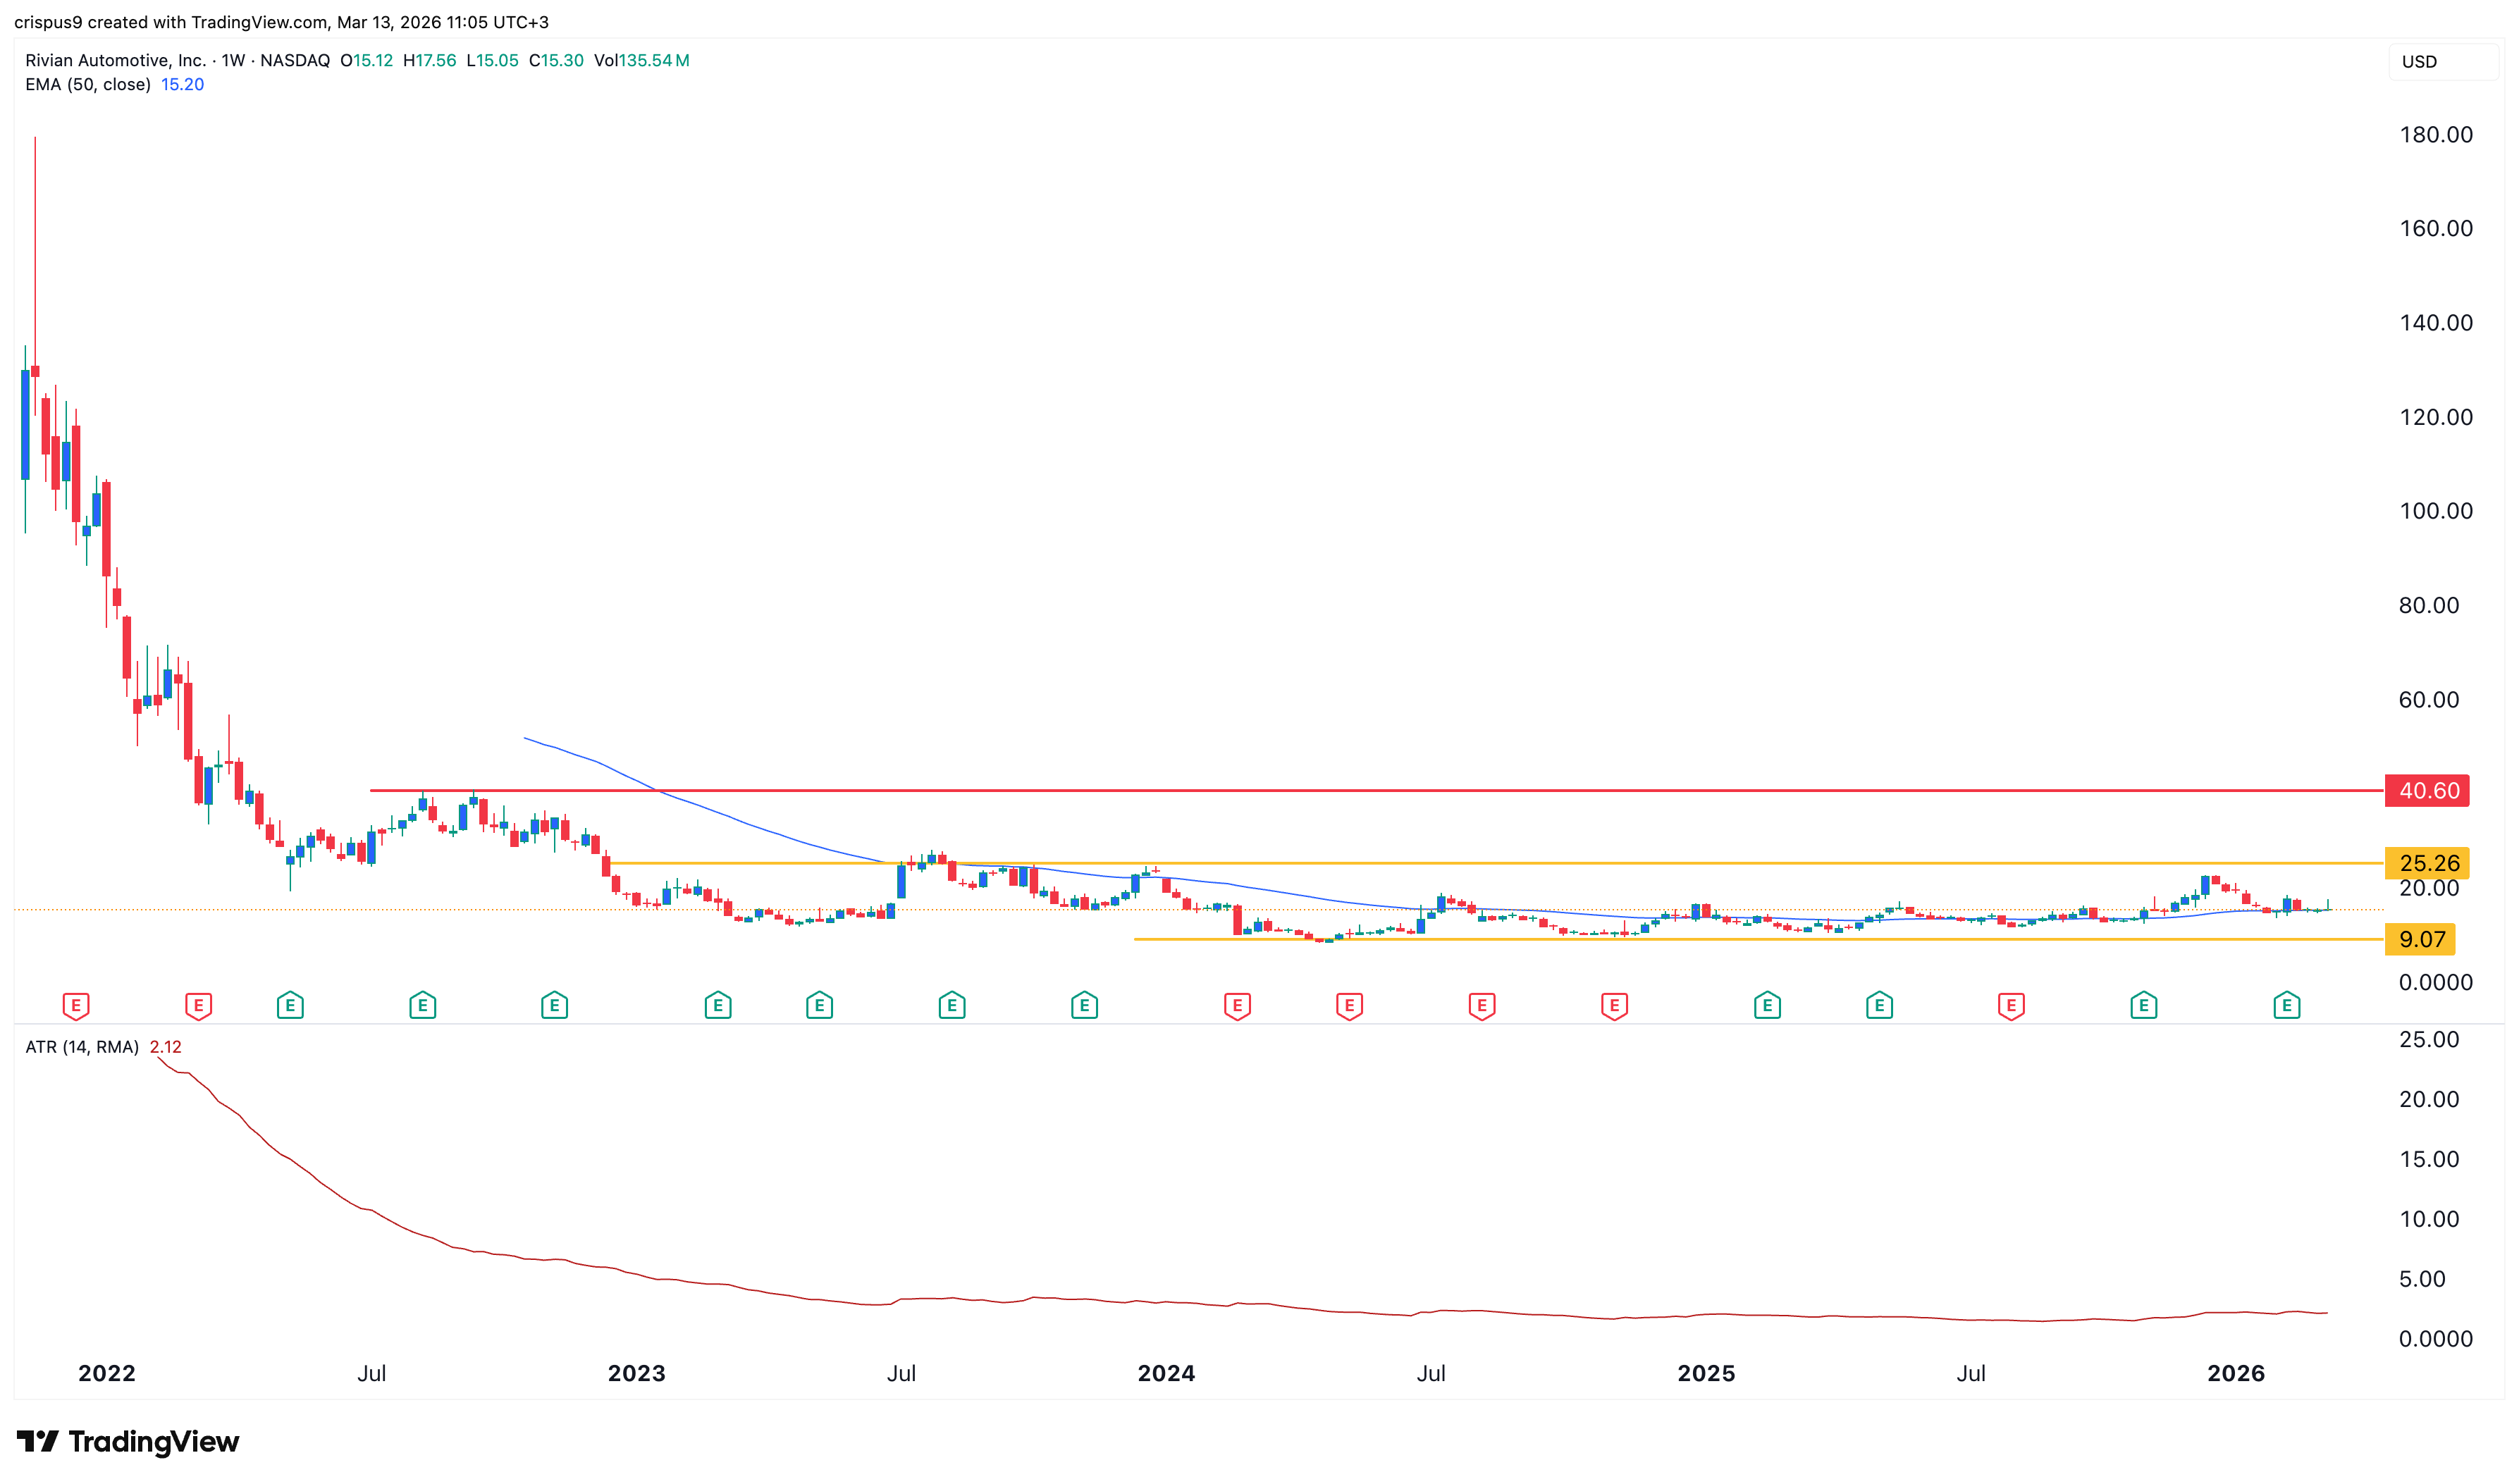This screenshot has width=2519, height=1484.
Task: Click the ATR (14, RMA) indicator legend
Action: pos(82,1047)
